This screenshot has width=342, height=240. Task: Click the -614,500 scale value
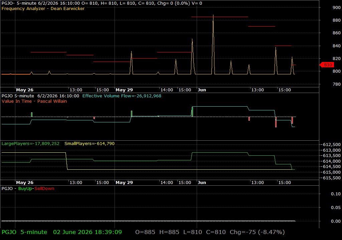click(x=332, y=167)
